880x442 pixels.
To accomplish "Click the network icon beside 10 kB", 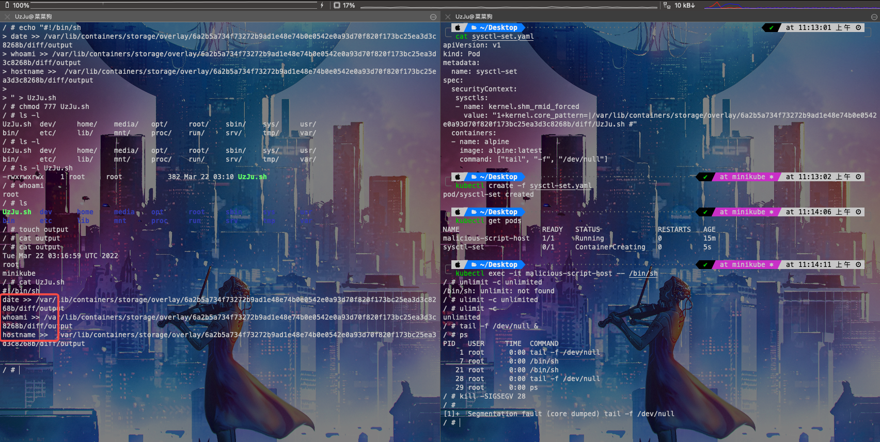I will (x=667, y=5).
